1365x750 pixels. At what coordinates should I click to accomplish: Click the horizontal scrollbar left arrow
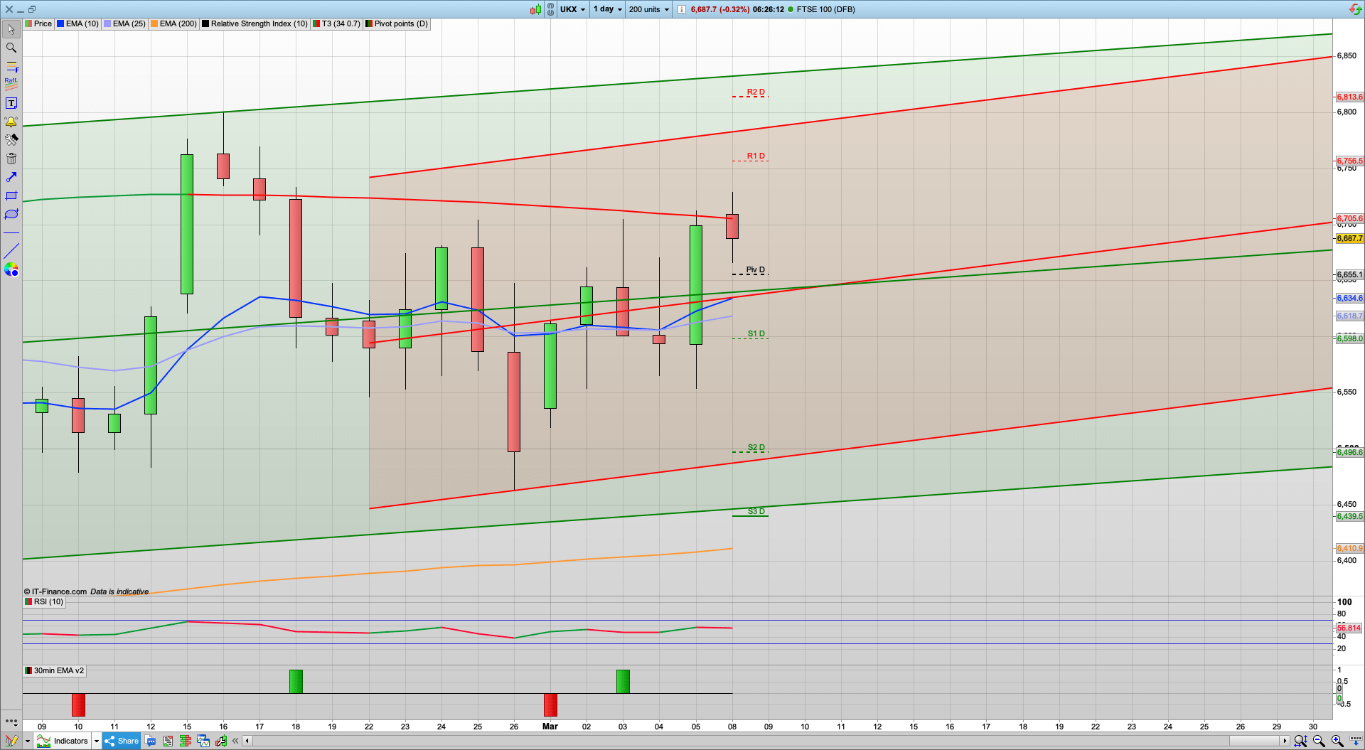tap(246, 741)
